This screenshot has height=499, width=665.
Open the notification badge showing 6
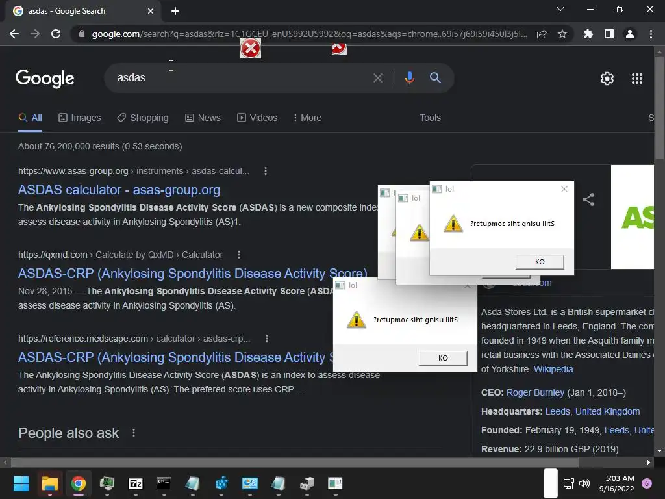pyautogui.click(x=647, y=483)
